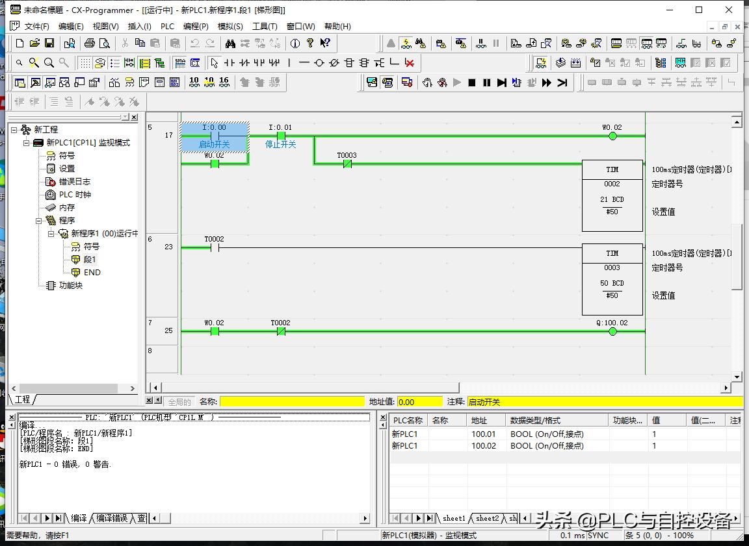
Task: Click the 地址值 field showing 0.00
Action: tap(420, 402)
